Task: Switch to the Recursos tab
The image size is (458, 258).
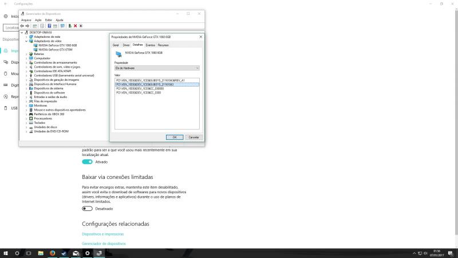Action: click(x=163, y=45)
